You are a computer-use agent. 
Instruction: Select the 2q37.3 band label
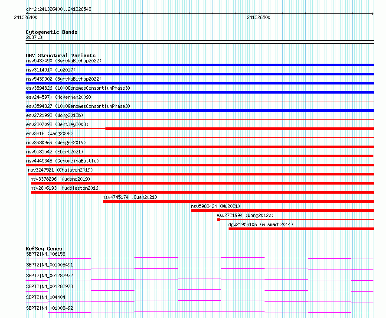[x=34, y=37]
